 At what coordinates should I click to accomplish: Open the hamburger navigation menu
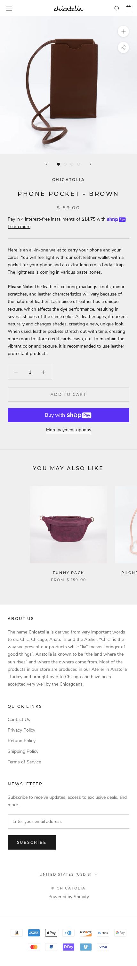click(9, 8)
